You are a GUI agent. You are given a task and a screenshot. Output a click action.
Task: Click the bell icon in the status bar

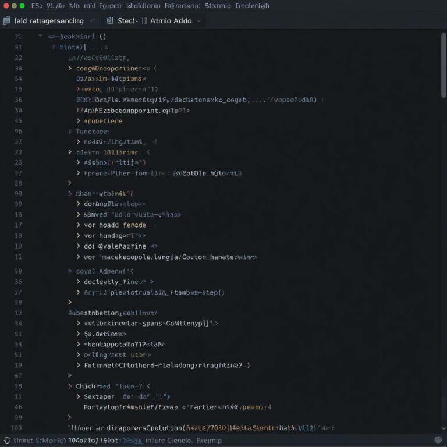tap(6, 441)
